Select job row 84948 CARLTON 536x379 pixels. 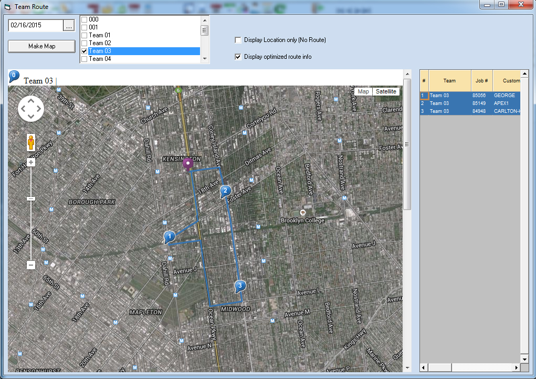pyautogui.click(x=470, y=111)
